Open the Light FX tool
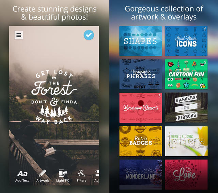The image size is (218, 193). pyautogui.click(x=62, y=176)
